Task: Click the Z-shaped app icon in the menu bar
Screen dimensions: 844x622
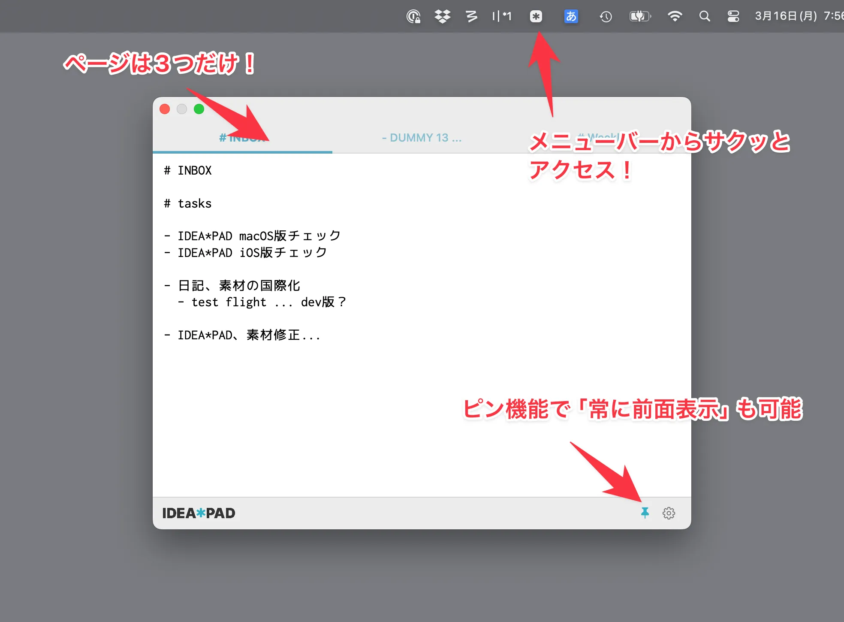Action: click(x=471, y=16)
